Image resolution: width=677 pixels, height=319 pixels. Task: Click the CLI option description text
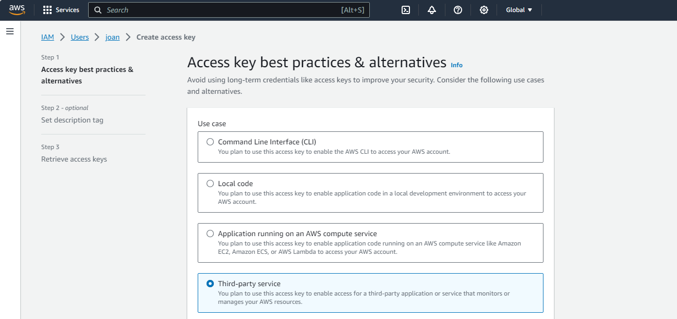point(334,152)
